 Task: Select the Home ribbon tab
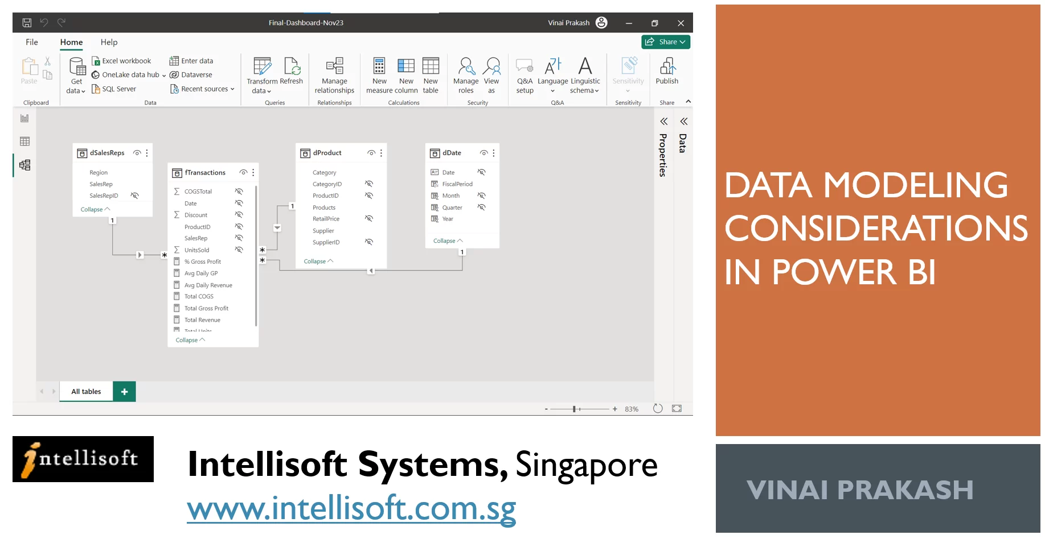coord(71,42)
